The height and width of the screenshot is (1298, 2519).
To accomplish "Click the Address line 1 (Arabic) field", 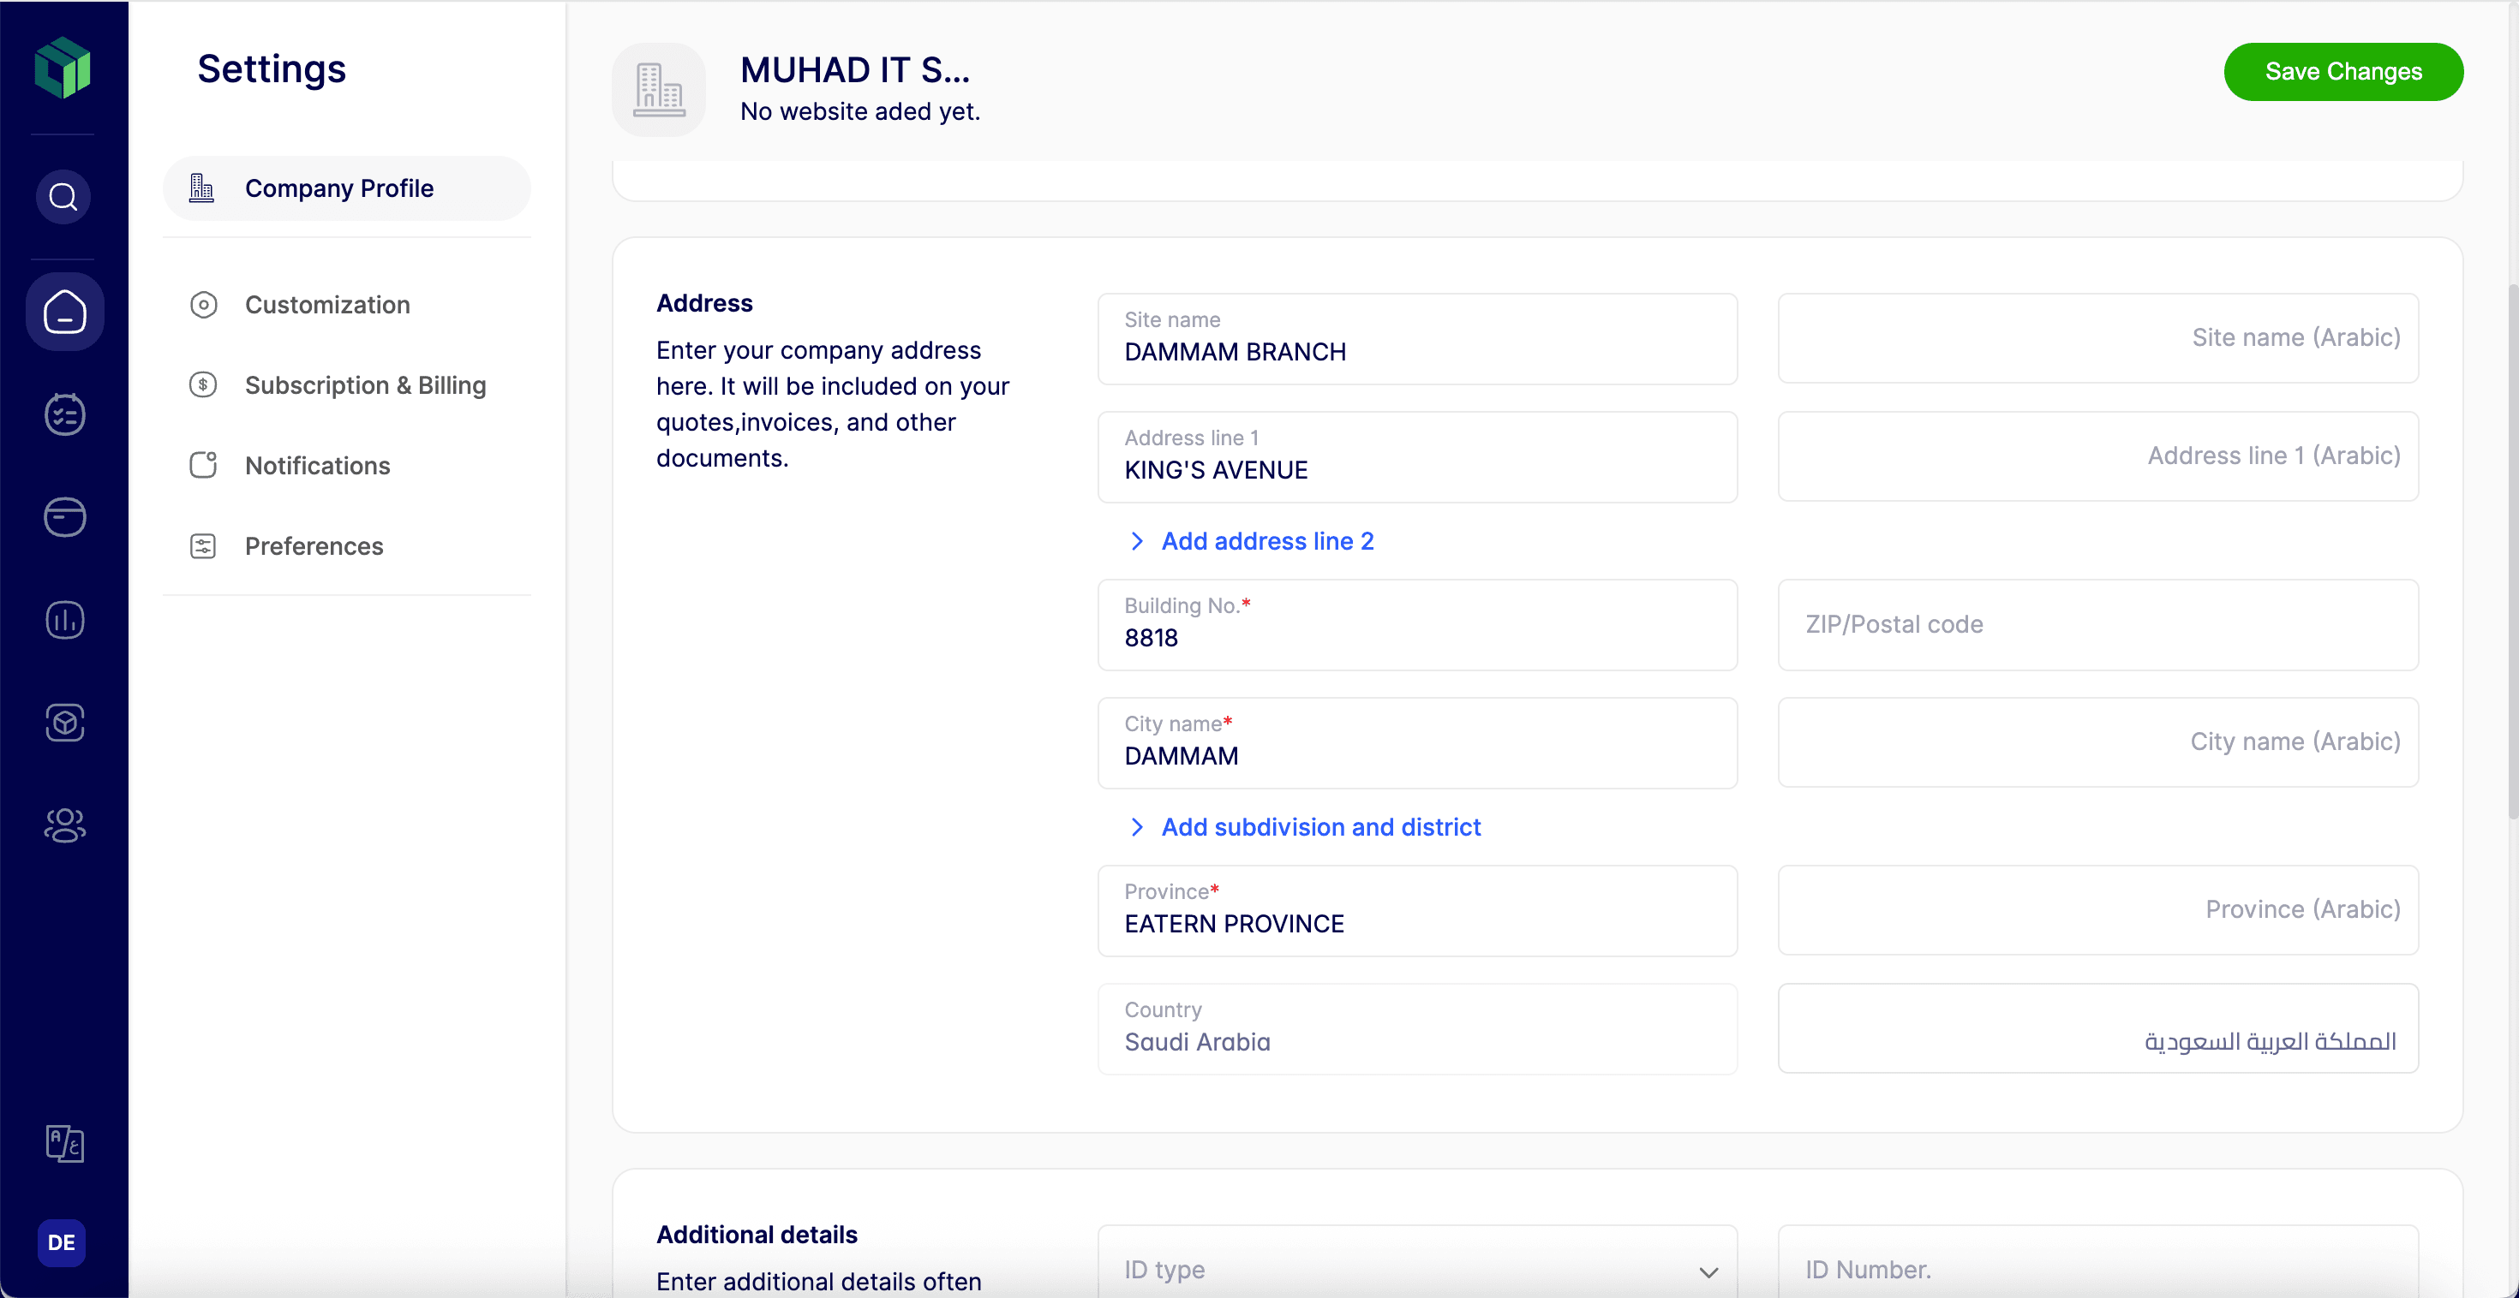I will coord(2097,456).
